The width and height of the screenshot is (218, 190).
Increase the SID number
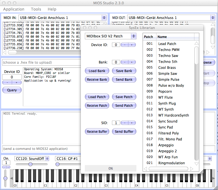pyautogui.click(x=132, y=123)
